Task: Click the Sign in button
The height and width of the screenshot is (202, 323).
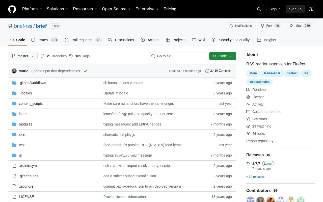Action: coord(275,9)
